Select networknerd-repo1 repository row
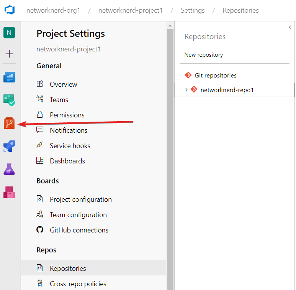Image resolution: width=296 pixels, height=290 pixels. click(x=234, y=90)
